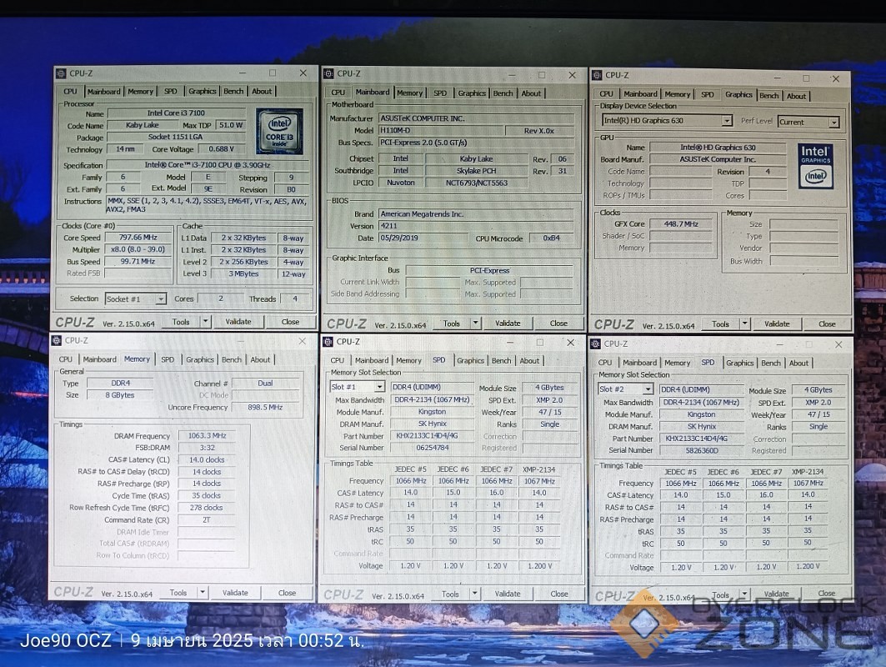Open the Intel HD Graphics 630 device dropdown
886x667 pixels.
[x=726, y=121]
